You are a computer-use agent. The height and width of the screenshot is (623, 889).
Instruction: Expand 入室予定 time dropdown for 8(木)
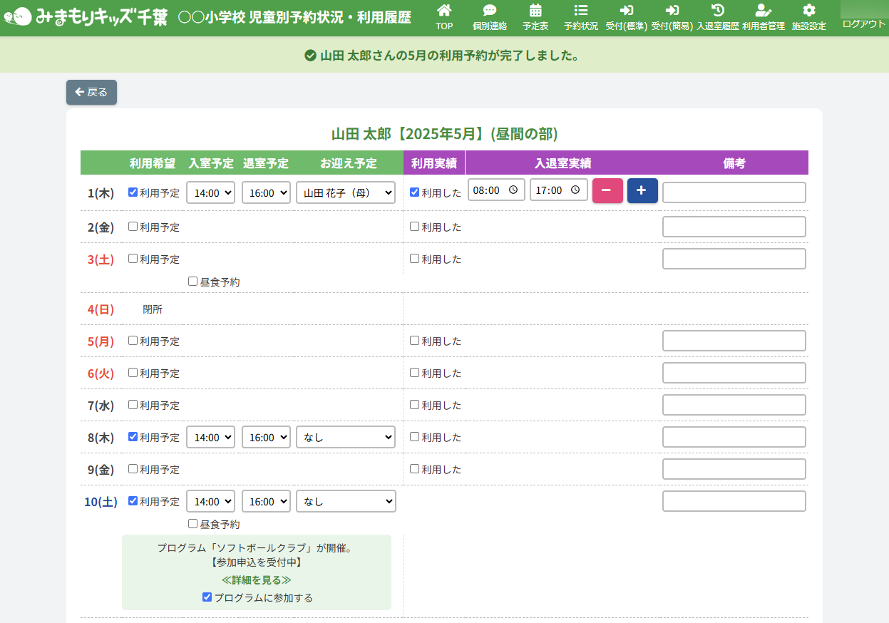click(x=210, y=437)
